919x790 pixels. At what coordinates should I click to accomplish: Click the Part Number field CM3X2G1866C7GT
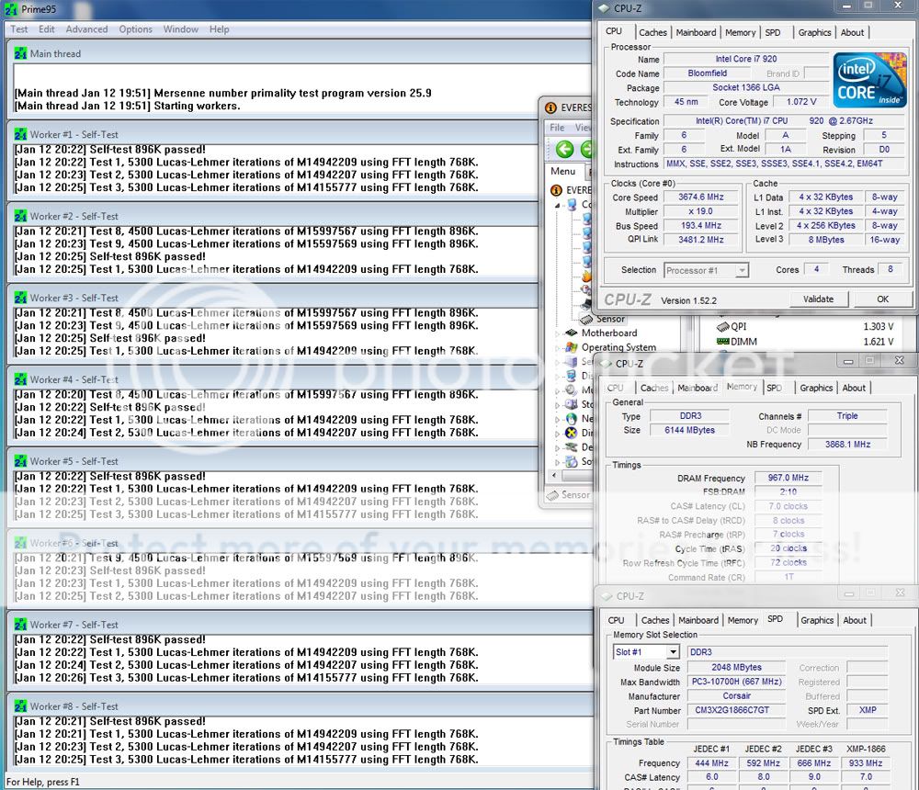point(736,710)
